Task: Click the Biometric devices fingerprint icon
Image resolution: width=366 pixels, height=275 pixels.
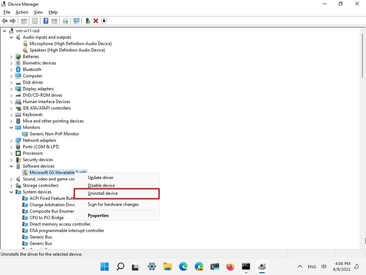Action: [x=18, y=63]
